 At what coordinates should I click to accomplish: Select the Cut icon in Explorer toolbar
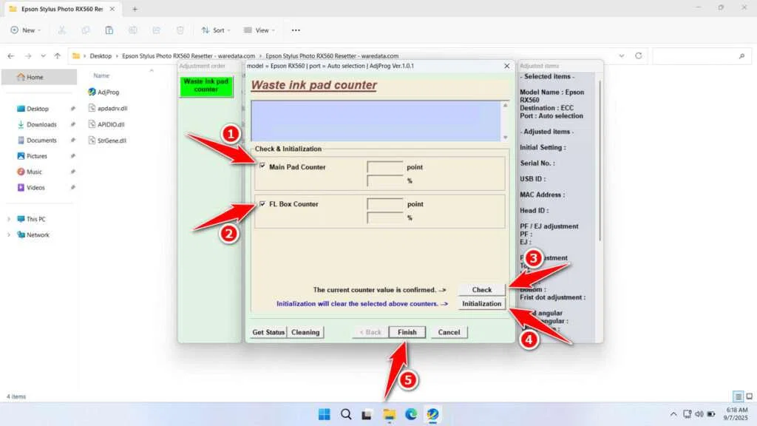click(61, 30)
